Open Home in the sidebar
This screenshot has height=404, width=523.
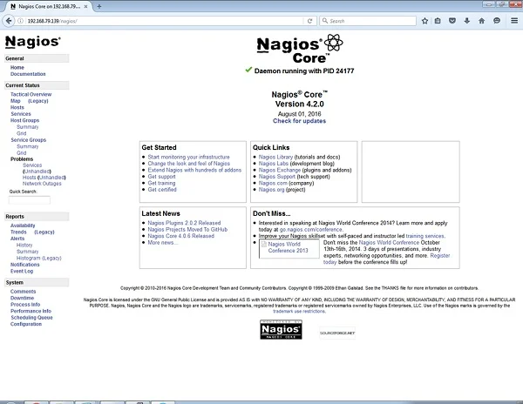click(17, 67)
